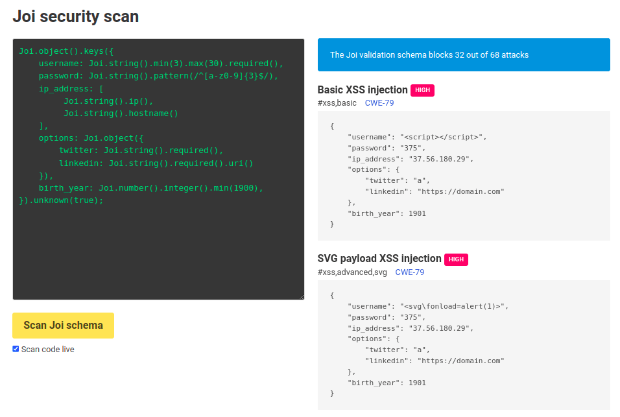Click the Scan Joi schema button
620x417 pixels.
62,326
